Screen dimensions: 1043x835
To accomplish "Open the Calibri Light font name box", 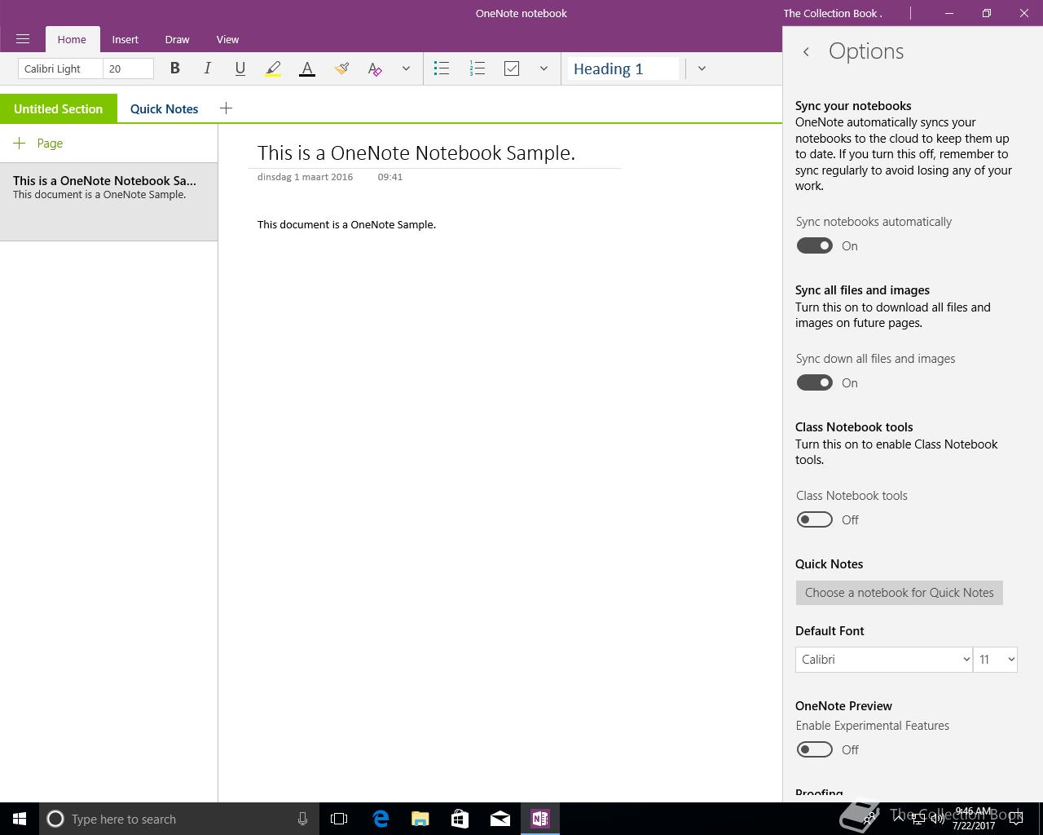I will (x=60, y=68).
